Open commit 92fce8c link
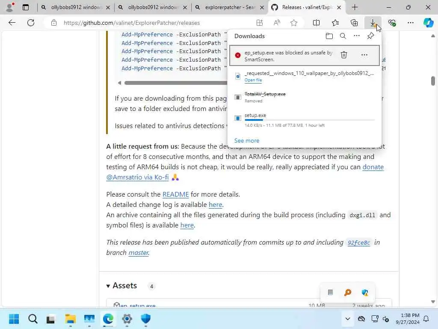This screenshot has width=438, height=329. pos(359,242)
